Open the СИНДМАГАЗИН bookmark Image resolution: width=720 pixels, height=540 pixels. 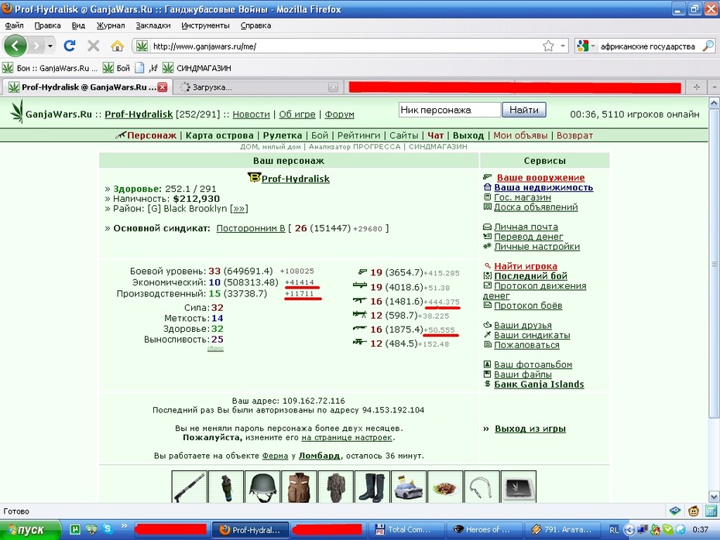click(x=197, y=68)
